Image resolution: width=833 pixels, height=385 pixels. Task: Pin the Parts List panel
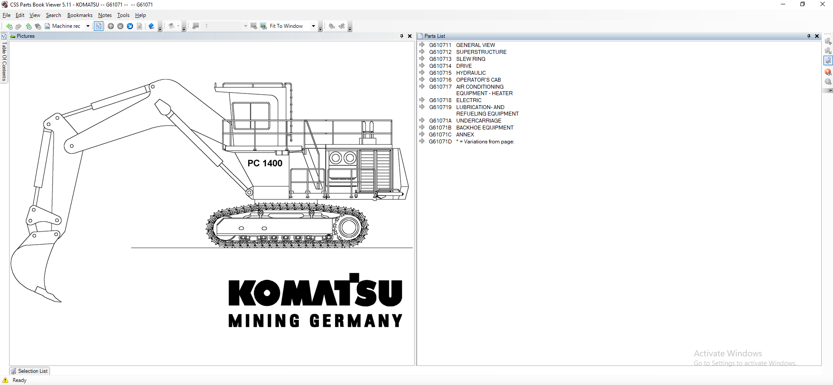click(x=809, y=36)
